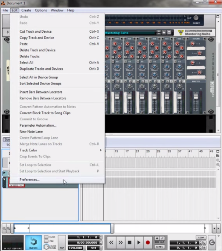
Task: Click bar 17 on the sequencer ruler
Action: pyautogui.click(x=127, y=151)
